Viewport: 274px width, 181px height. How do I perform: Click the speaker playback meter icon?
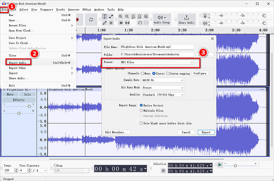pyautogui.click(x=205, y=23)
